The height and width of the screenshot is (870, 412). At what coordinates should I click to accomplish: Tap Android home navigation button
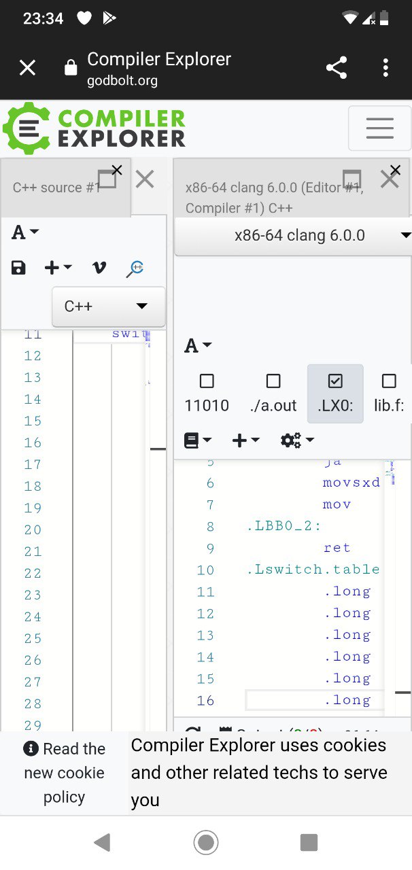206,843
